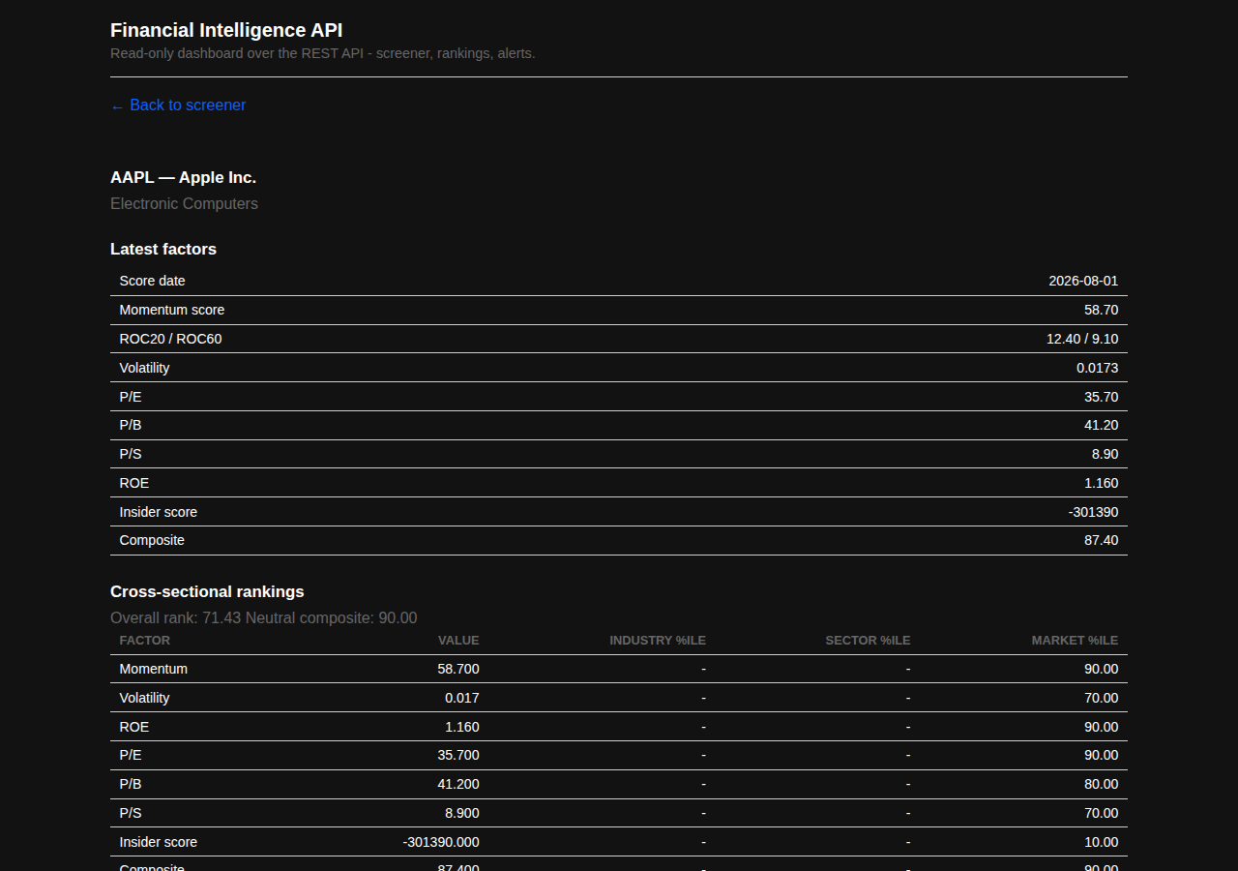Click the 'Electronic Computers' industry label
The width and height of the screenshot is (1238, 871).
184,203
